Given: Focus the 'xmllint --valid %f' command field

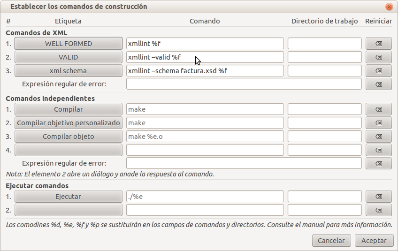Looking at the screenshot, I should tap(205, 57).
